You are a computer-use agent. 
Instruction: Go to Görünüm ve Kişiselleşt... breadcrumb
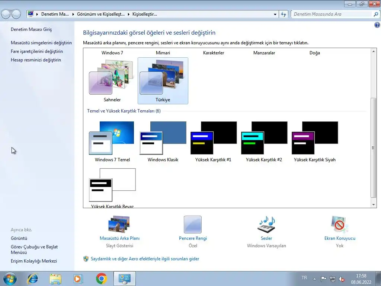click(x=100, y=14)
